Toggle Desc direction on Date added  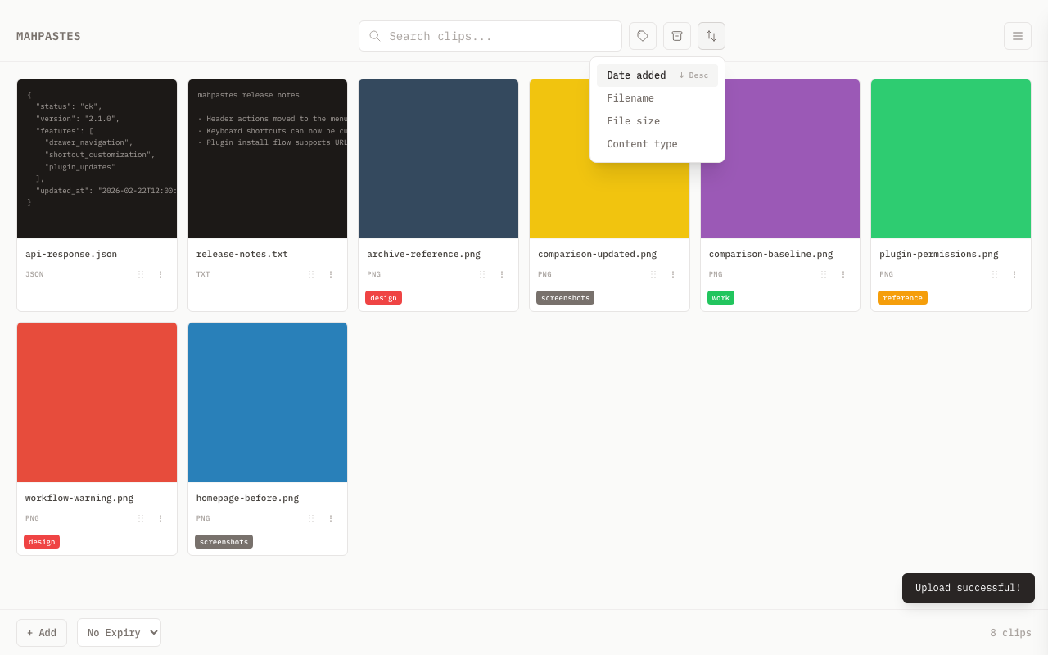(x=693, y=75)
